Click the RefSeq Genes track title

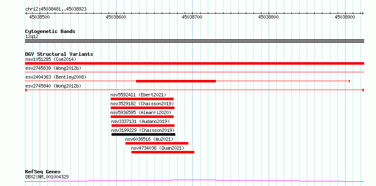pyautogui.click(x=43, y=172)
